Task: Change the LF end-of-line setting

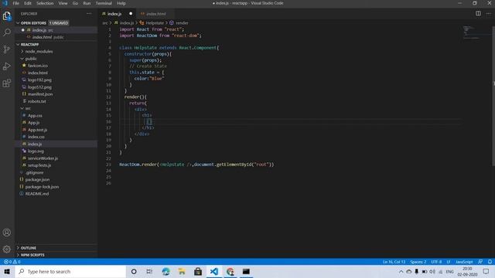Action: point(449,262)
